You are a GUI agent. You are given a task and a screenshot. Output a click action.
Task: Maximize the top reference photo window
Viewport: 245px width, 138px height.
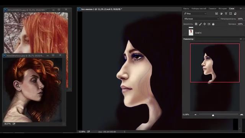pos(59,10)
